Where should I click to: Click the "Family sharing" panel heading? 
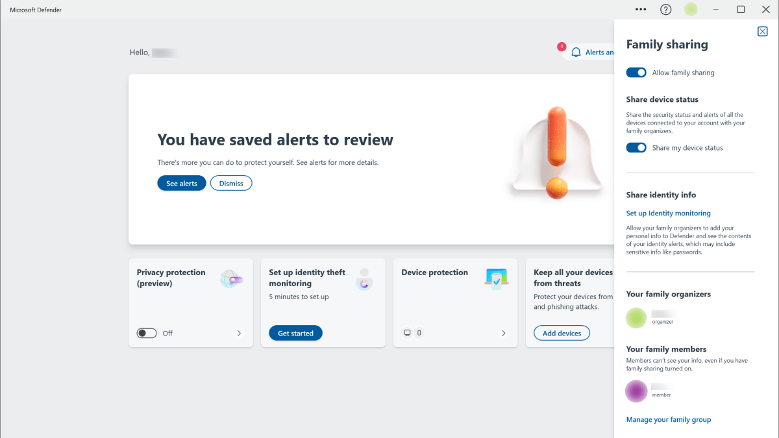[x=667, y=45]
